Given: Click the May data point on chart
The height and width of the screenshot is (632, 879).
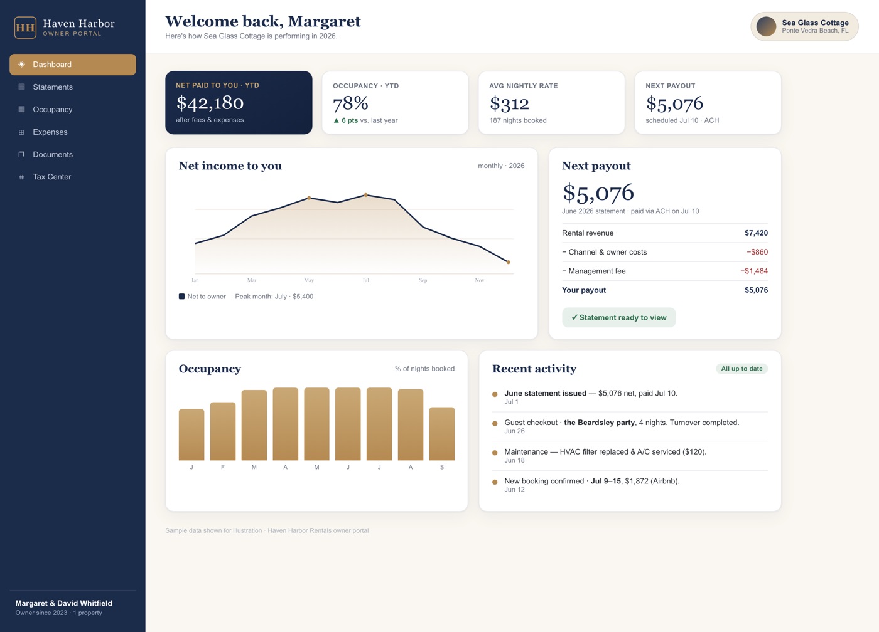Looking at the screenshot, I should [309, 198].
